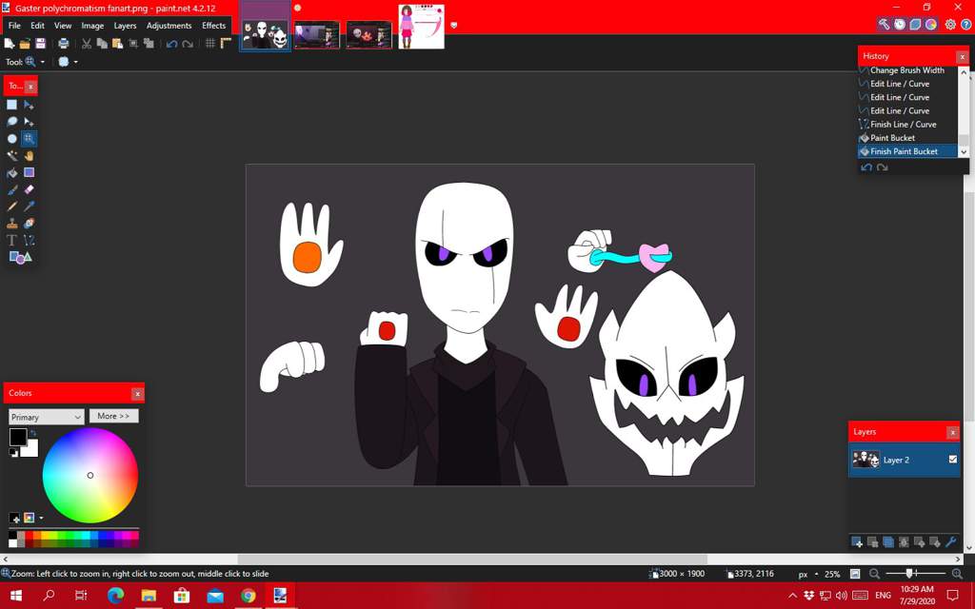
Task: Click the zoom slider handle in status bar
Action: [909, 574]
